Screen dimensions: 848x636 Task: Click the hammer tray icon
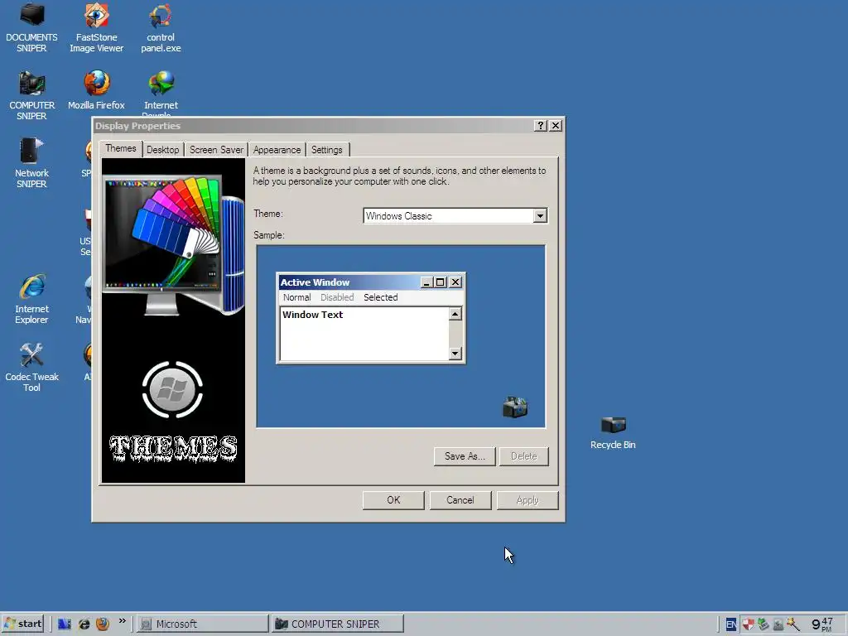793,624
